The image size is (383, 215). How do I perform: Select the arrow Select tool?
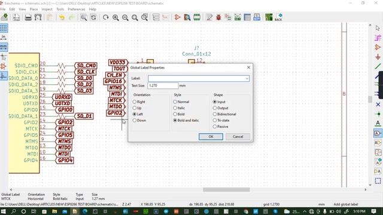378,28
